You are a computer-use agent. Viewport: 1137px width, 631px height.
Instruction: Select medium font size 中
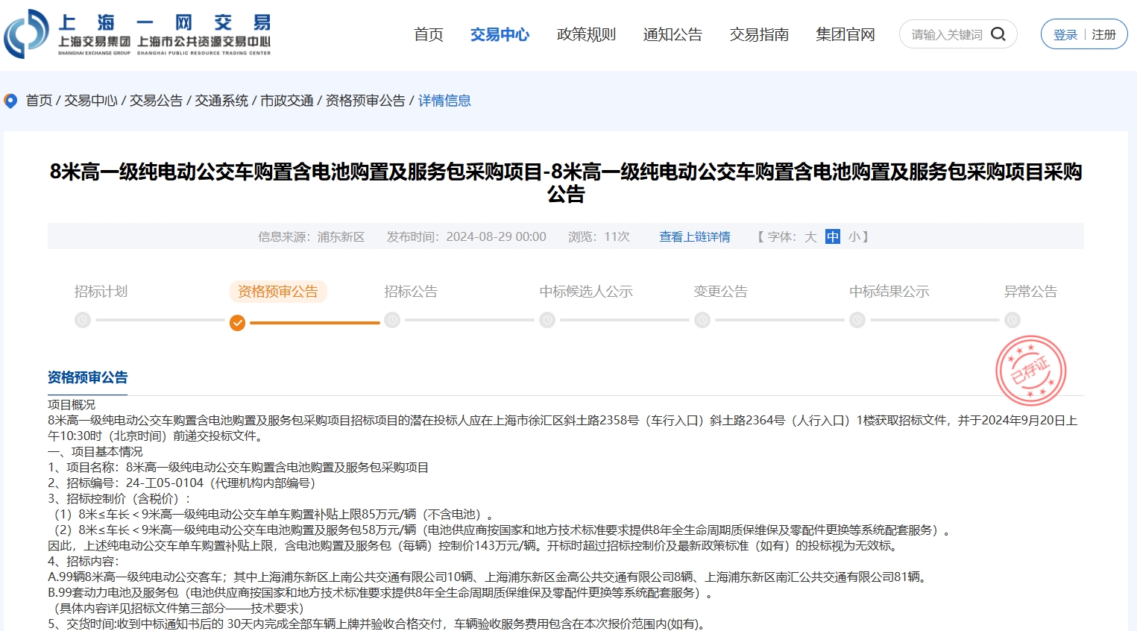(x=833, y=236)
